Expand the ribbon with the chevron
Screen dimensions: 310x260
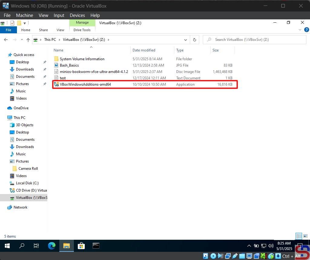[x=300, y=30]
